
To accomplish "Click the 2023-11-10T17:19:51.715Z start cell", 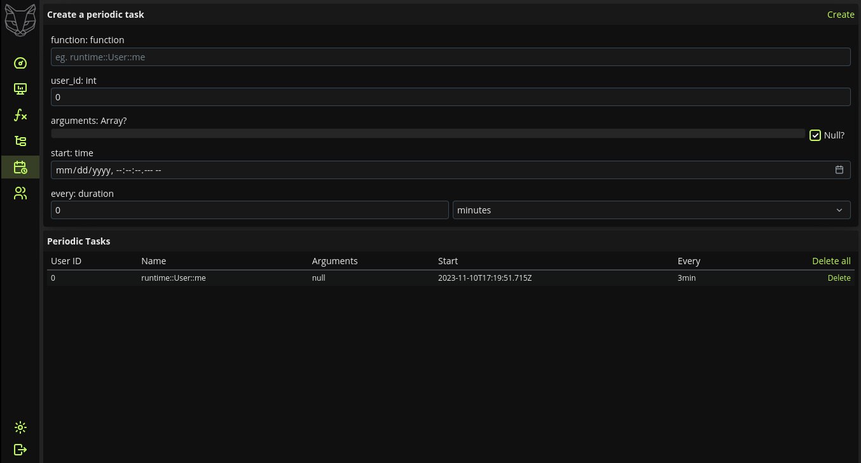I will [x=485, y=278].
